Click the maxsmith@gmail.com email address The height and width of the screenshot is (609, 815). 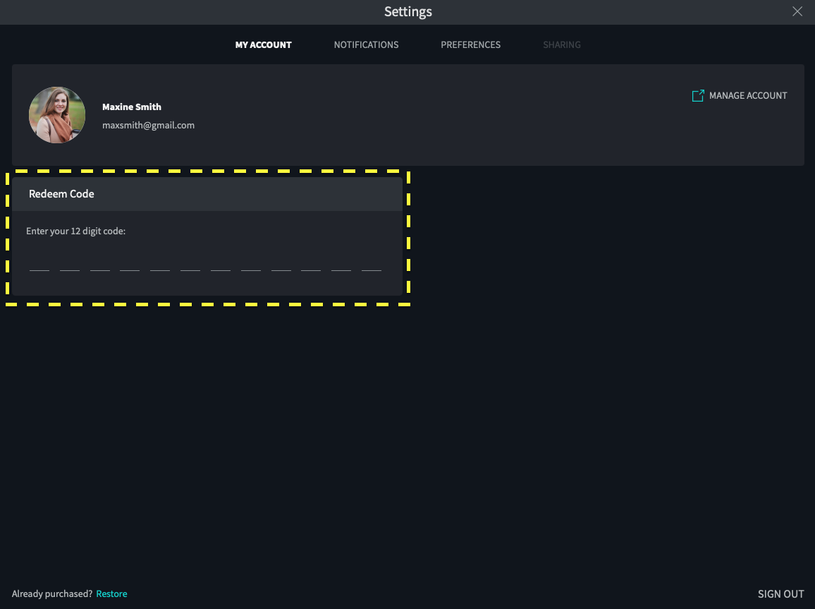tap(148, 125)
